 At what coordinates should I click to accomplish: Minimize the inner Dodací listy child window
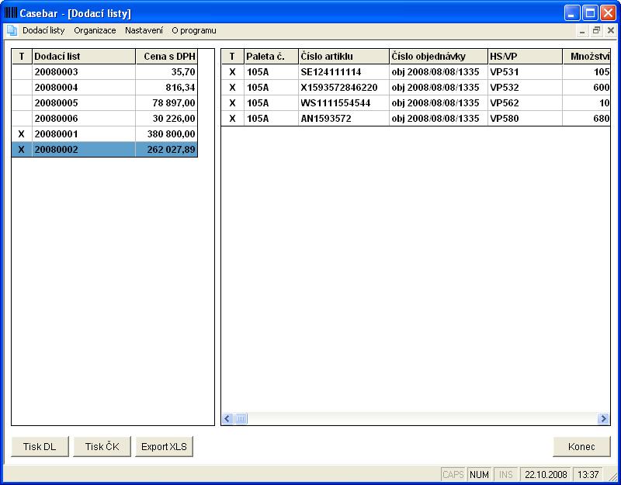pyautogui.click(x=582, y=30)
